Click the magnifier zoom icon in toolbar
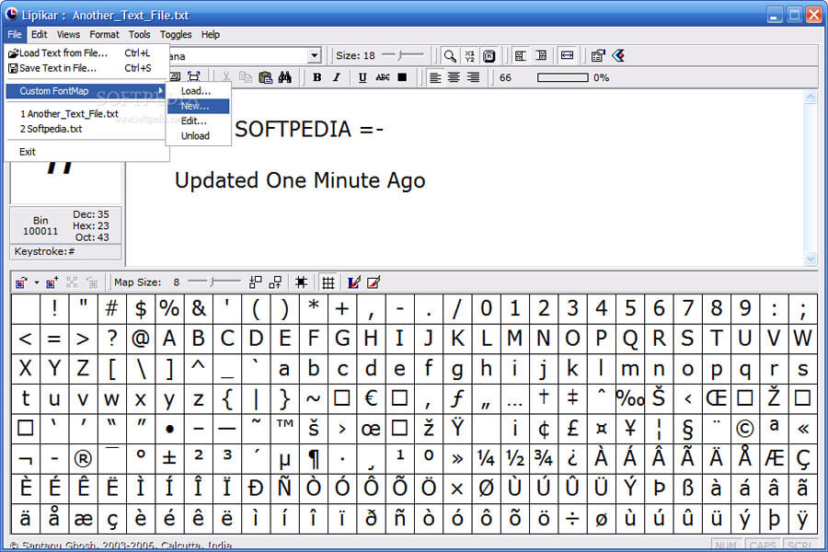The width and height of the screenshot is (828, 552). coord(450,55)
